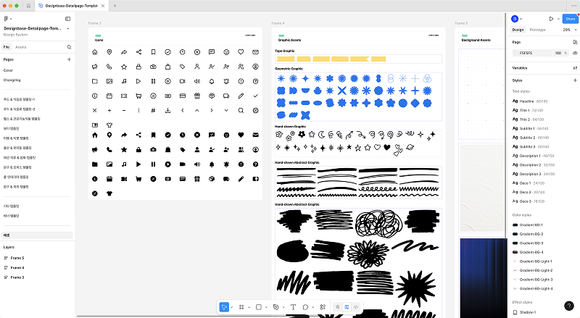The width and height of the screenshot is (580, 318).
Task: Click the Help question mark button
Action: pyautogui.click(x=569, y=306)
